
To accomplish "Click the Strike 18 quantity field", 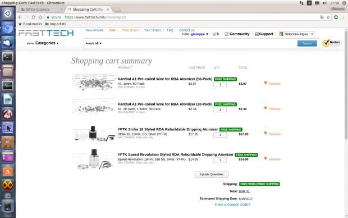I will tap(220, 135).
